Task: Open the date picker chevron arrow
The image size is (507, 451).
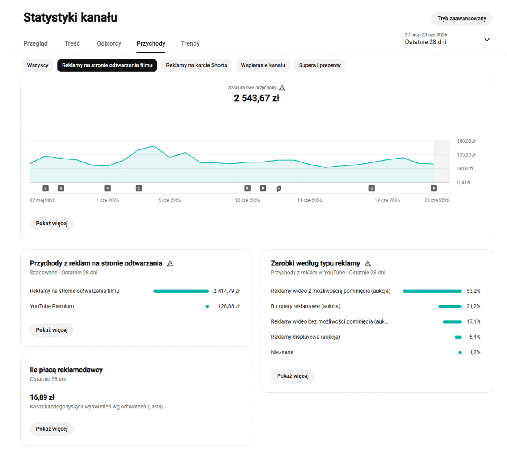Action: [487, 40]
